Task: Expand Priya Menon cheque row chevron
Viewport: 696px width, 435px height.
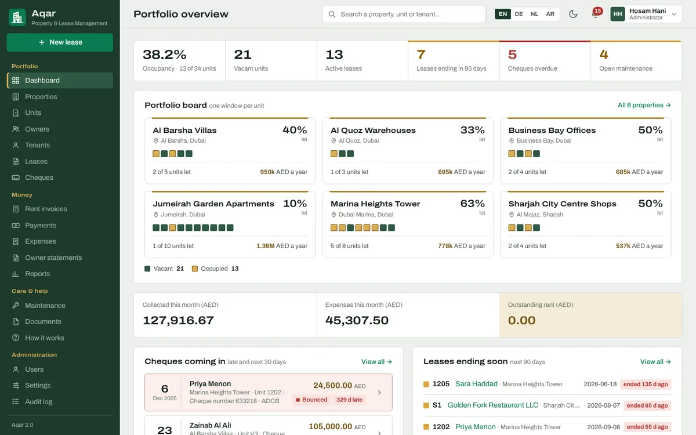Action: coord(380,393)
